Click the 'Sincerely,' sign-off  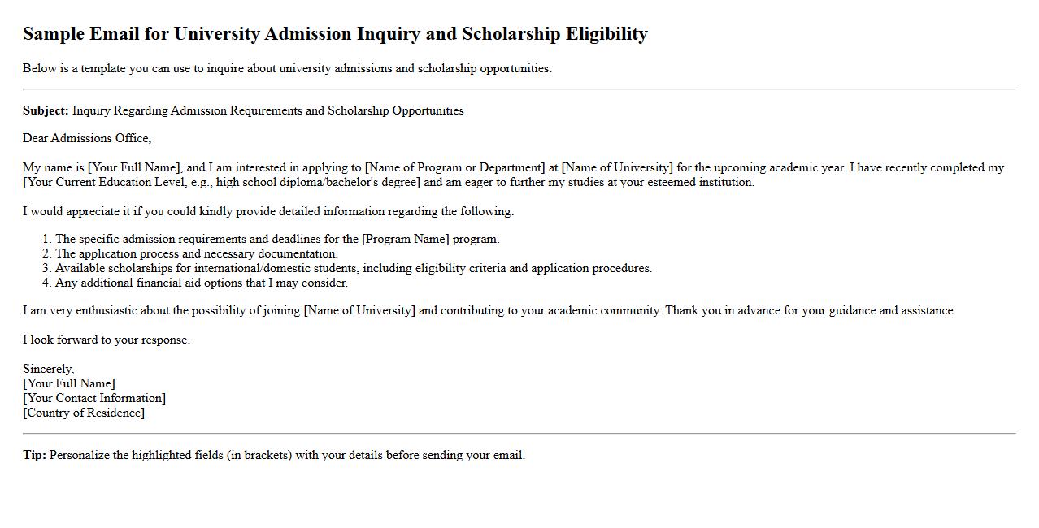(48, 370)
